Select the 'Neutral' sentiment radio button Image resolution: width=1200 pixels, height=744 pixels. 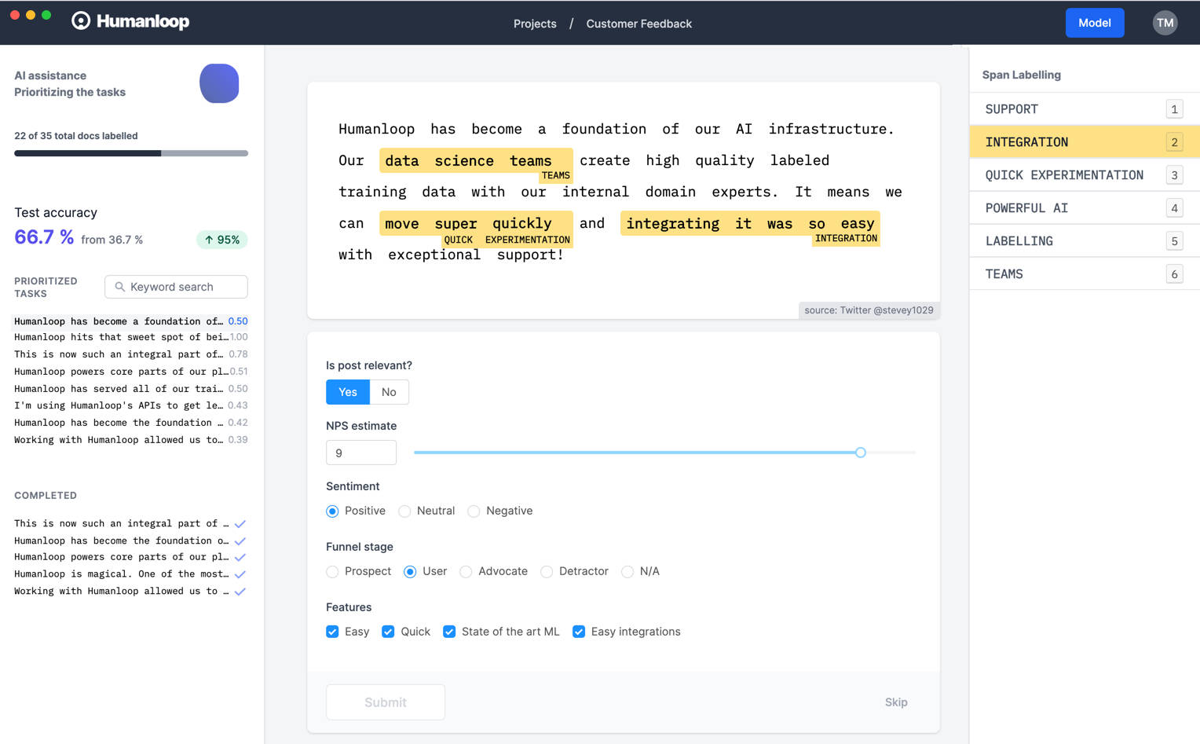click(x=404, y=511)
